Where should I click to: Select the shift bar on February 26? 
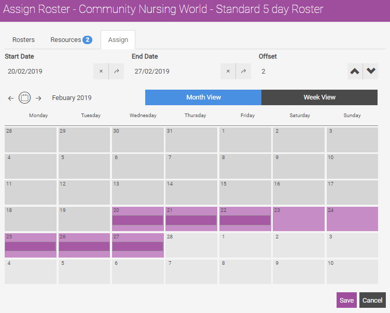click(x=84, y=246)
